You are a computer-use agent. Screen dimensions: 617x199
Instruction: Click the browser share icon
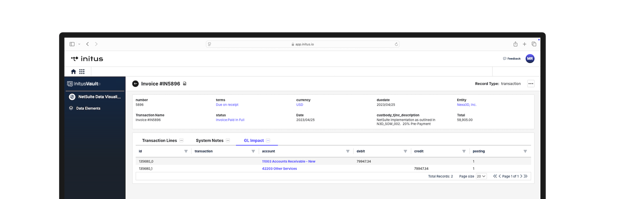coord(515,44)
